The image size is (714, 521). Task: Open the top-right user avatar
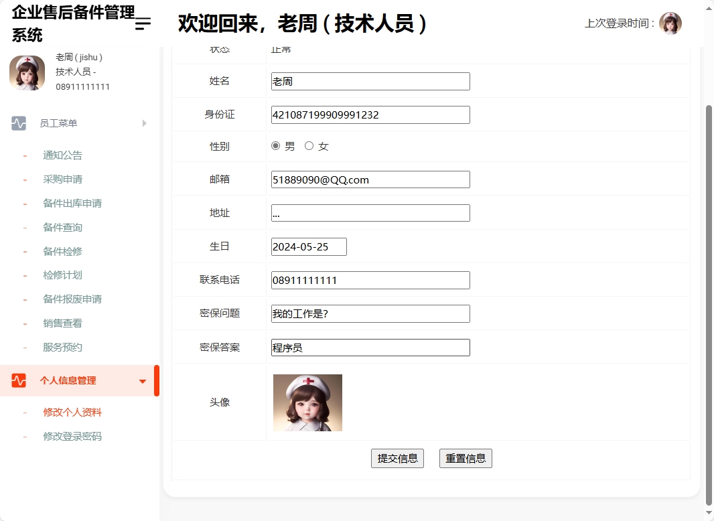[670, 23]
